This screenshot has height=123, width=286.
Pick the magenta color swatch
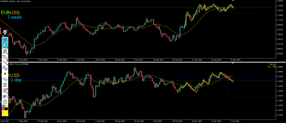(3, 109)
